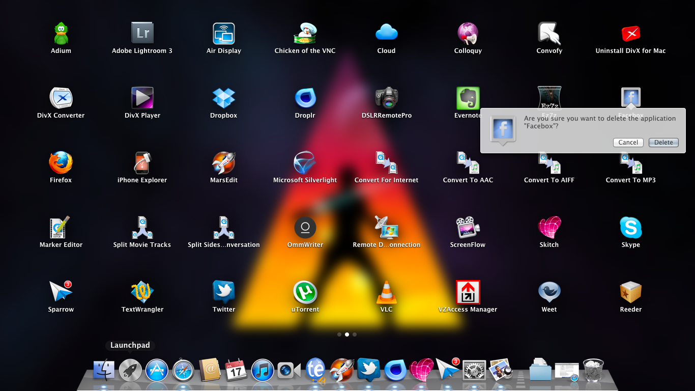Launch Droplr from the Launchpad grid

pyautogui.click(x=305, y=98)
